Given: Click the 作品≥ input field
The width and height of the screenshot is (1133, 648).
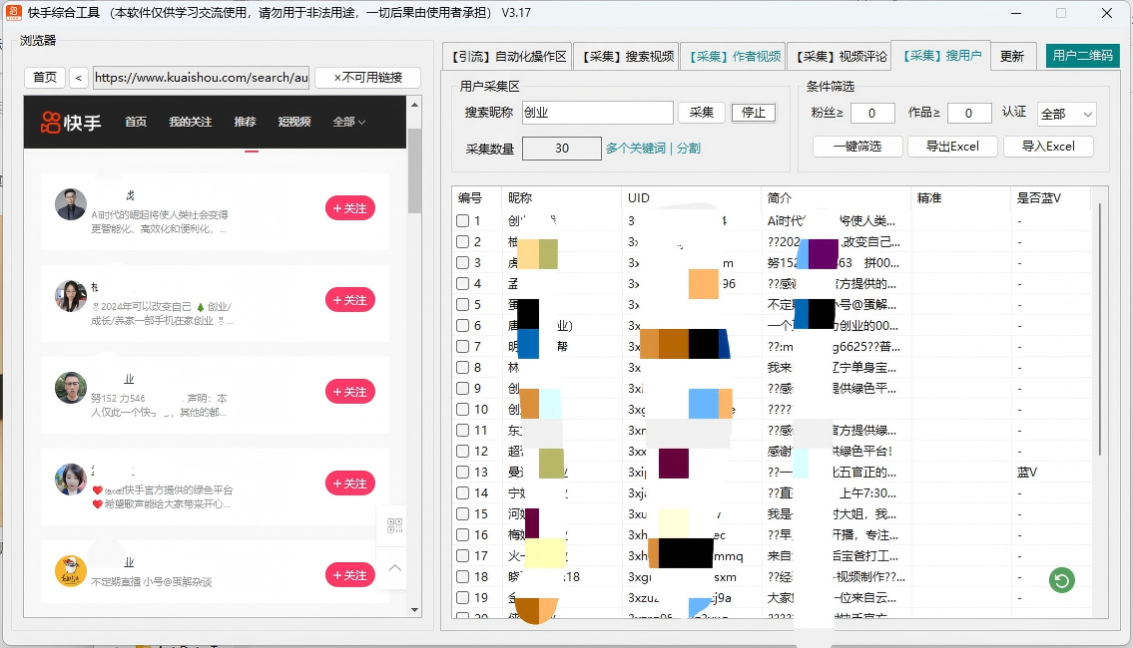Looking at the screenshot, I should point(969,114).
